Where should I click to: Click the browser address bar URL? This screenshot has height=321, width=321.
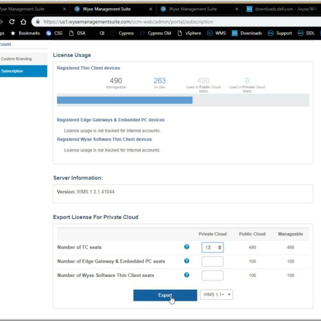point(128,22)
